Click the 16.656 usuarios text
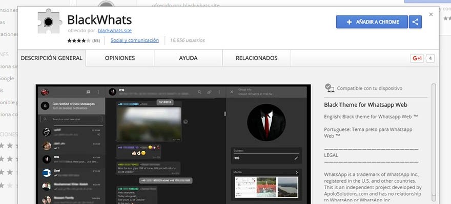The width and height of the screenshot is (451, 204). (187, 40)
